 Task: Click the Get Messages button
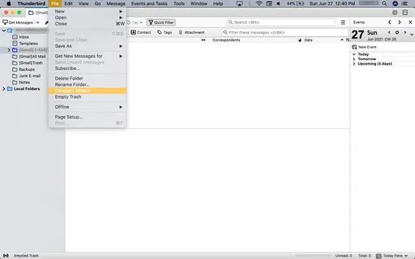point(18,22)
